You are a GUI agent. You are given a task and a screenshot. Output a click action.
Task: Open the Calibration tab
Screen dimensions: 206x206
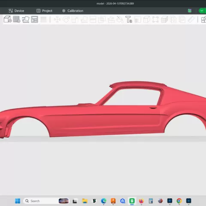click(73, 11)
